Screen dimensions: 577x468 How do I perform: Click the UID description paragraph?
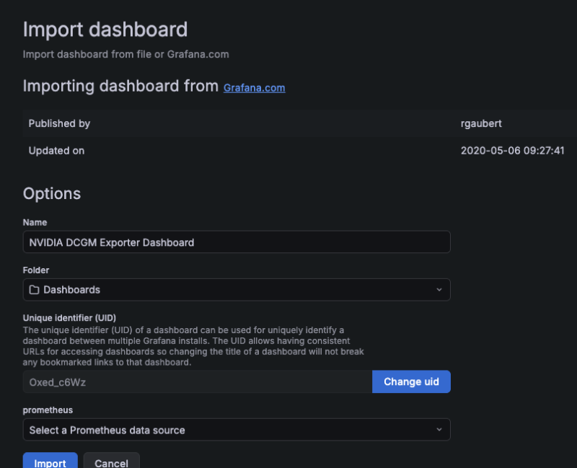(x=193, y=346)
